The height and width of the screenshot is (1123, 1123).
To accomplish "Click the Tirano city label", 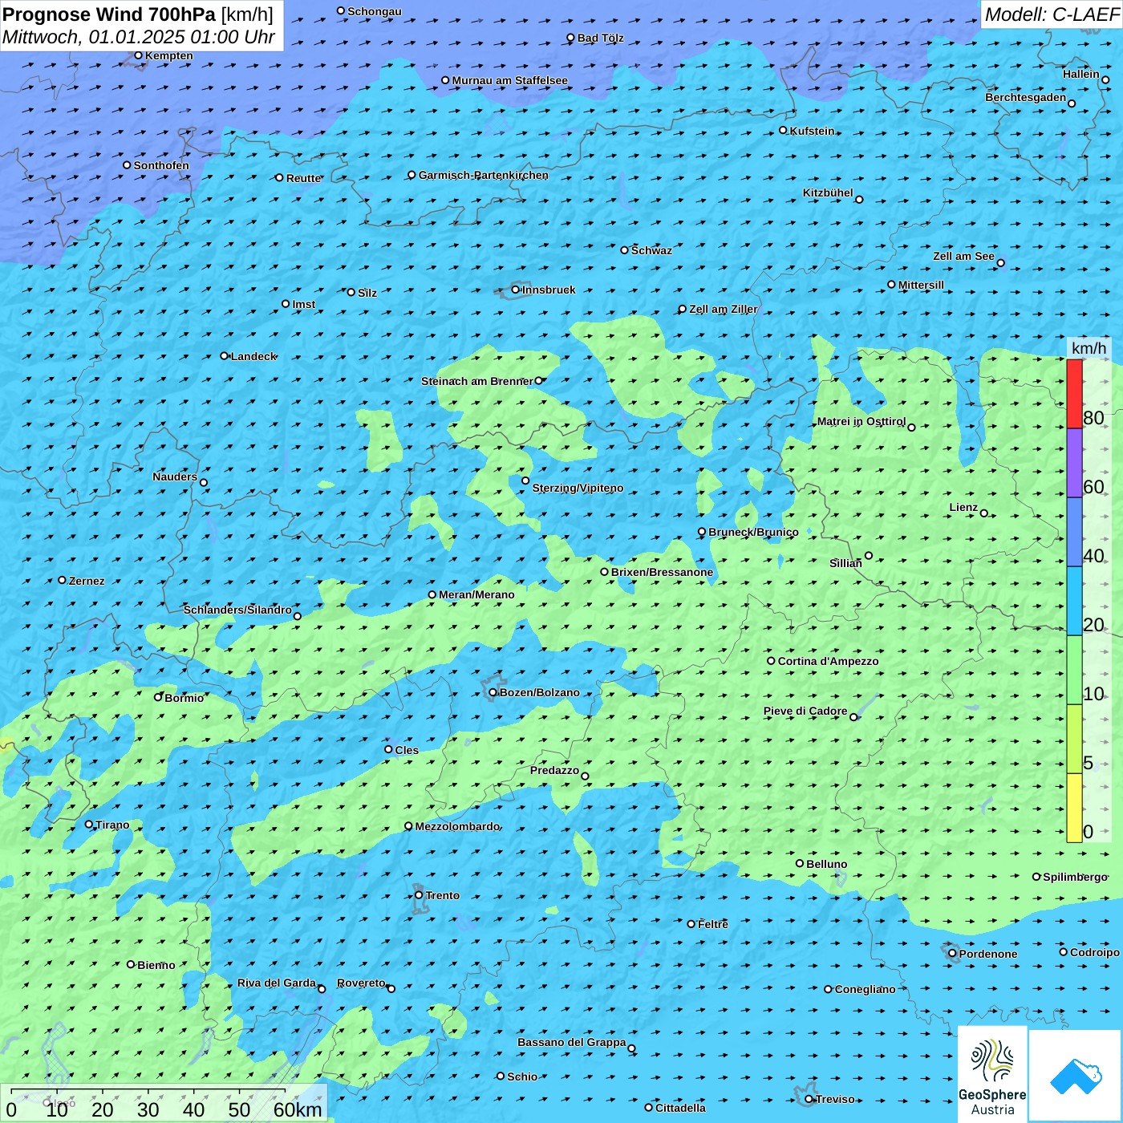I will 112,825.
